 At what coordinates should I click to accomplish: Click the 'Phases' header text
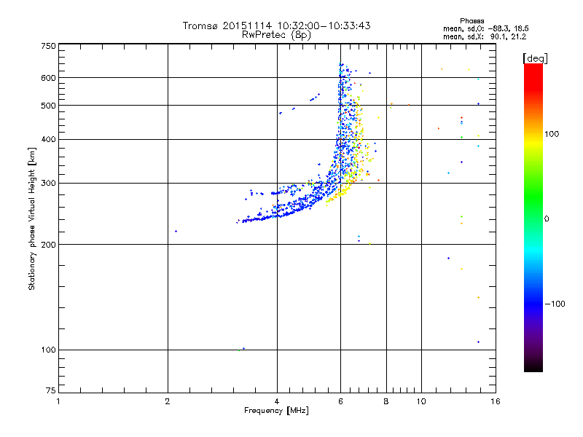tap(472, 21)
